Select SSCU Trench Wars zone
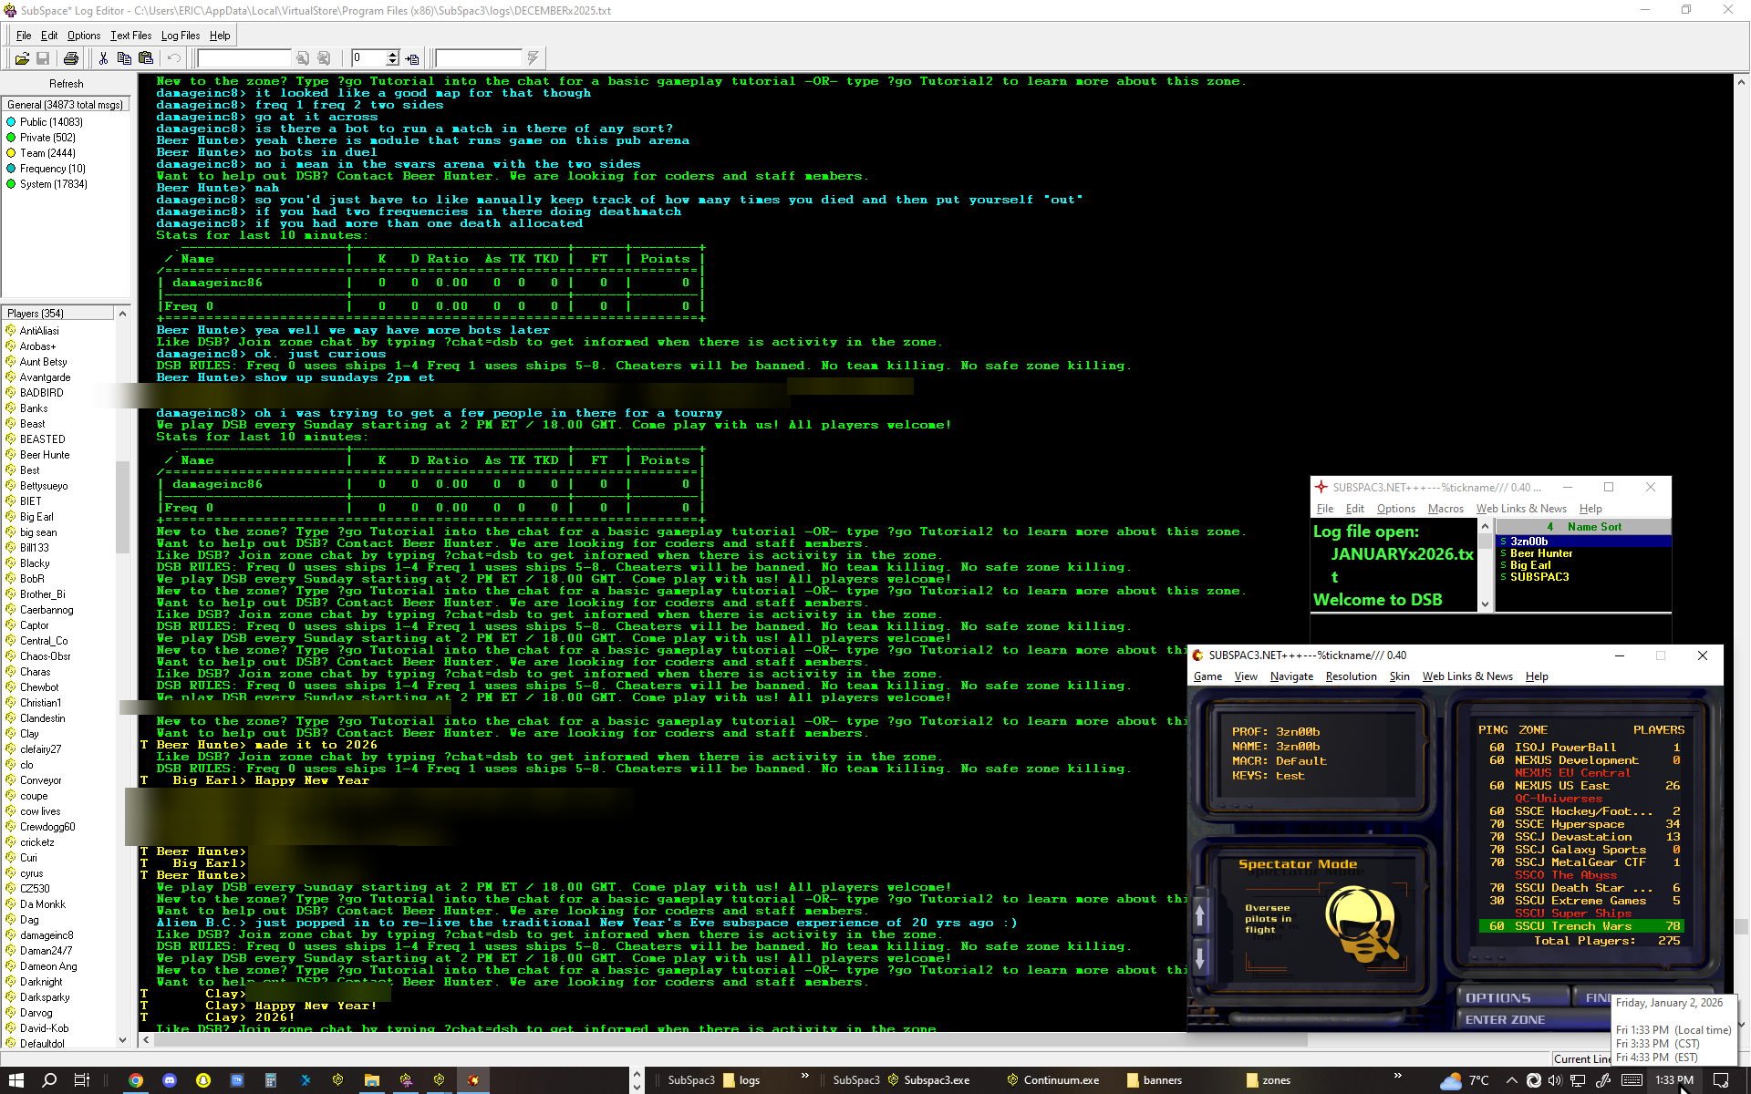Viewport: 1751px width, 1094px height. [x=1580, y=926]
